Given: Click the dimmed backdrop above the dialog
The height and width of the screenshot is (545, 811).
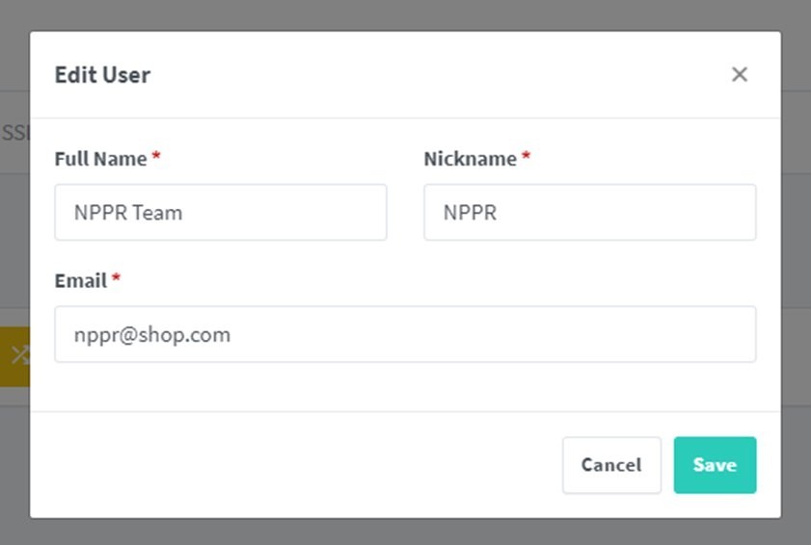Looking at the screenshot, I should [x=405, y=15].
